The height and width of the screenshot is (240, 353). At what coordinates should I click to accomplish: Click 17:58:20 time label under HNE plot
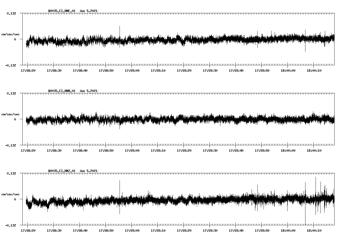pos(28,70)
